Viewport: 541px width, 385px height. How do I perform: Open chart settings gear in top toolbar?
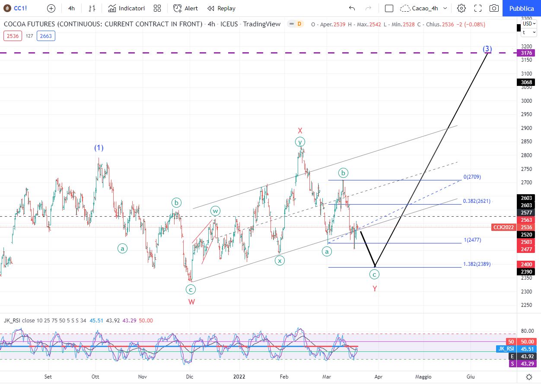461,8
